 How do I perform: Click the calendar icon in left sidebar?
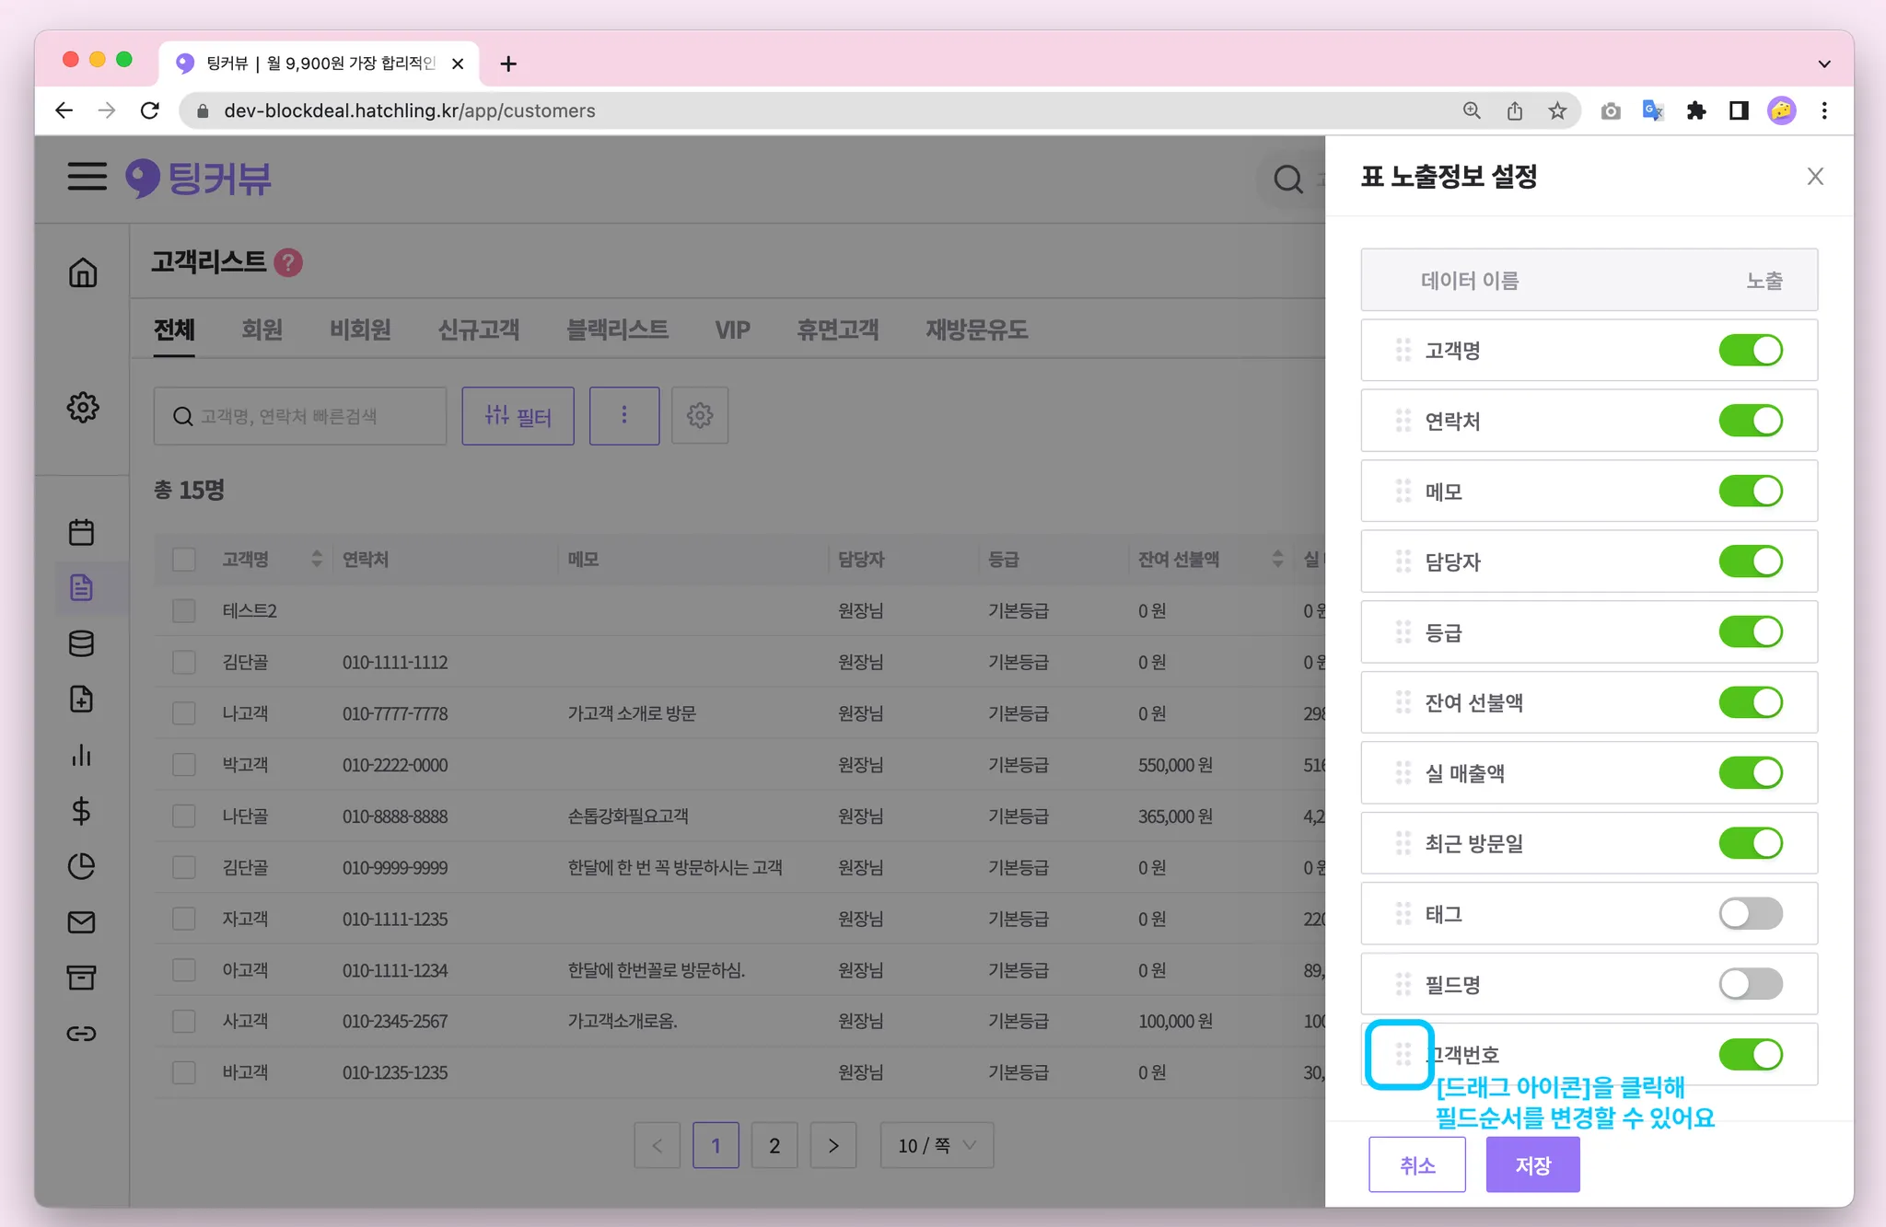81,532
